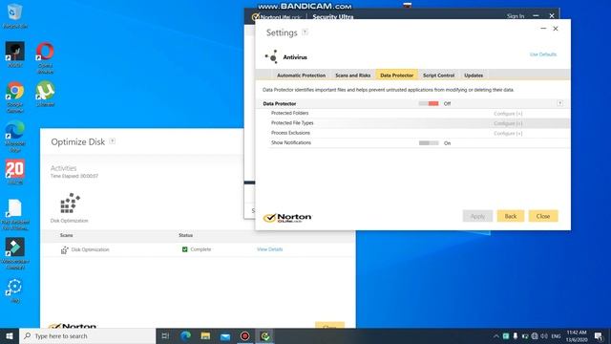Open the red '20' desktop shortcut
Viewport: 611px width, 344px height.
[15, 172]
